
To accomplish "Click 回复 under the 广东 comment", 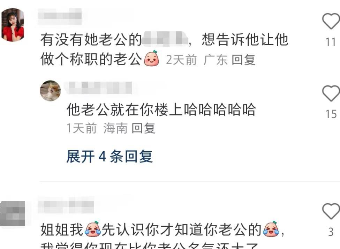I will (x=243, y=60).
